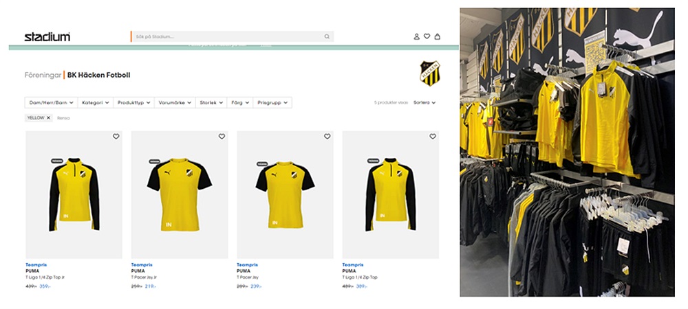Favorite the T Pacer Jsy adult shirt

[x=327, y=137]
